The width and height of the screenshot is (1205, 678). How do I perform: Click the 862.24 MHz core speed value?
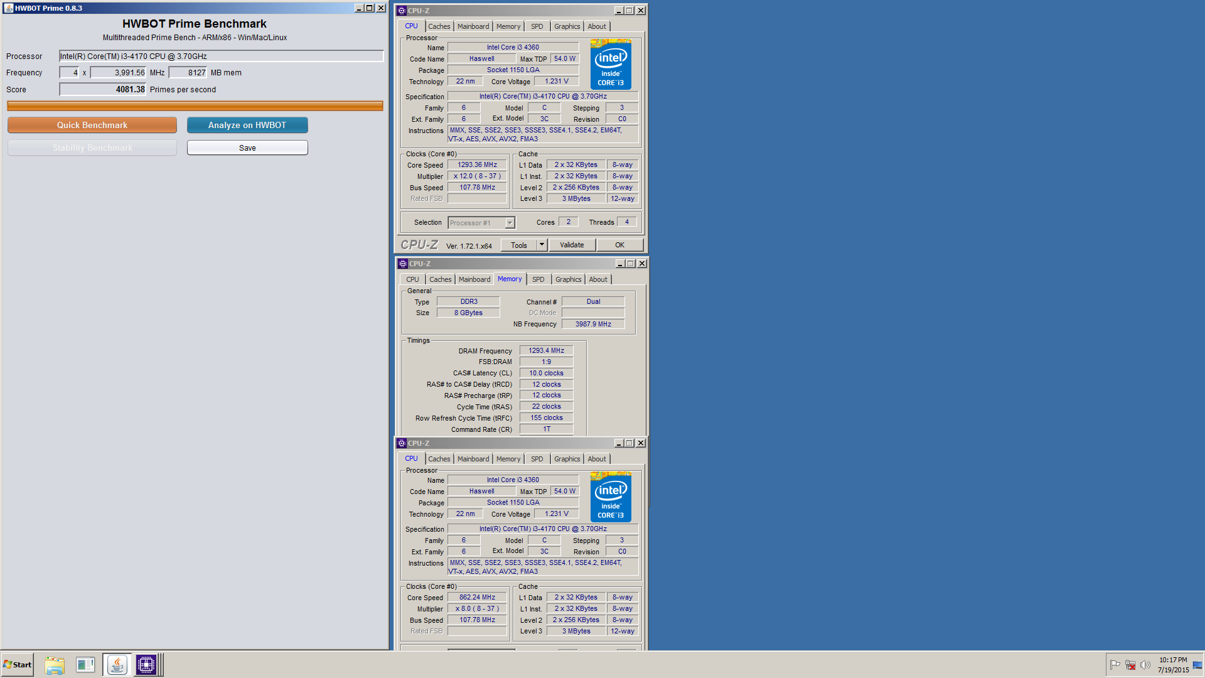(477, 597)
